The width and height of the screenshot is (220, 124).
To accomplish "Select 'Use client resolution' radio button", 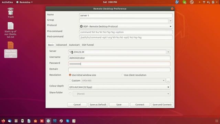I will (122, 75).
